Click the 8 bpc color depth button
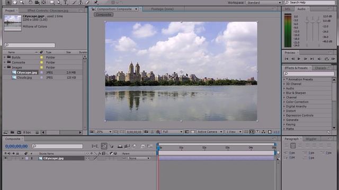Viewport: 339px width, 190px height. [27, 132]
